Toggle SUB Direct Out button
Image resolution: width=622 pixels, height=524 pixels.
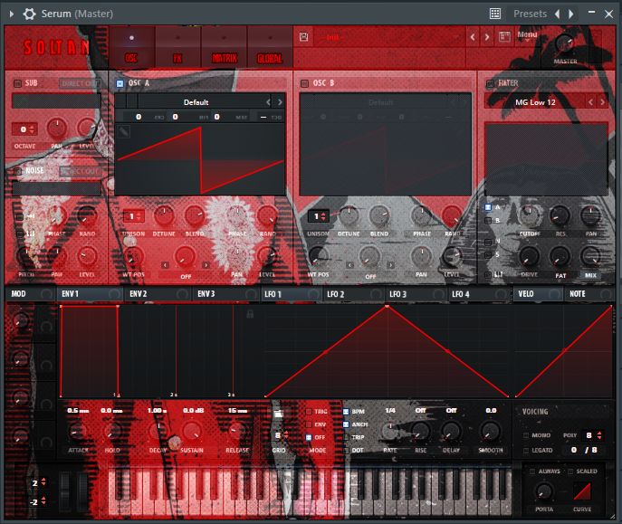[x=81, y=83]
